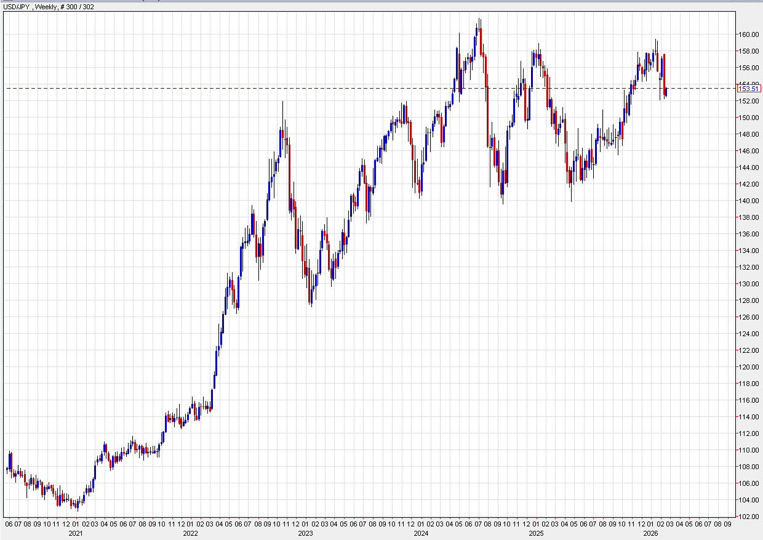763x540 pixels.
Task: Click the price axis vertical border line
Action: click(x=736, y=271)
